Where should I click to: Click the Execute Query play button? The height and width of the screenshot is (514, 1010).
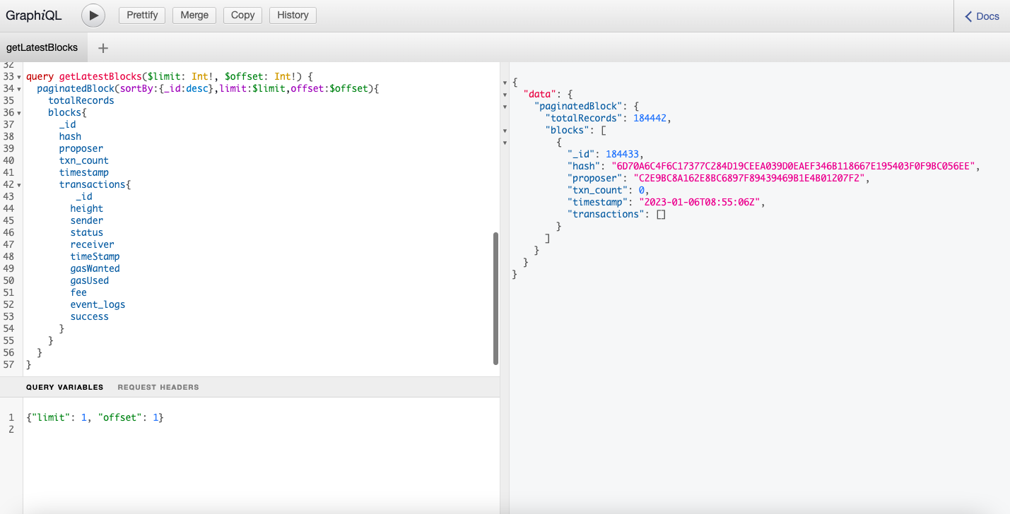[x=93, y=16]
